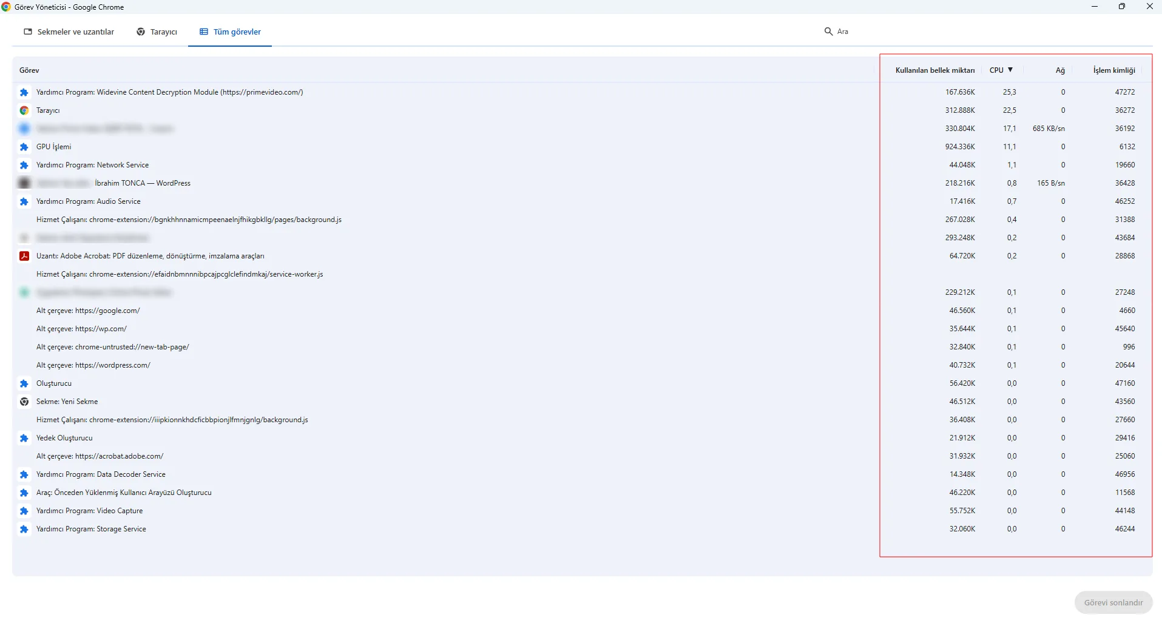Viewport: 1162px width, 623px height.
Task: Select the Alt çerçeve: https://google.com/ row
Action: 88,311
